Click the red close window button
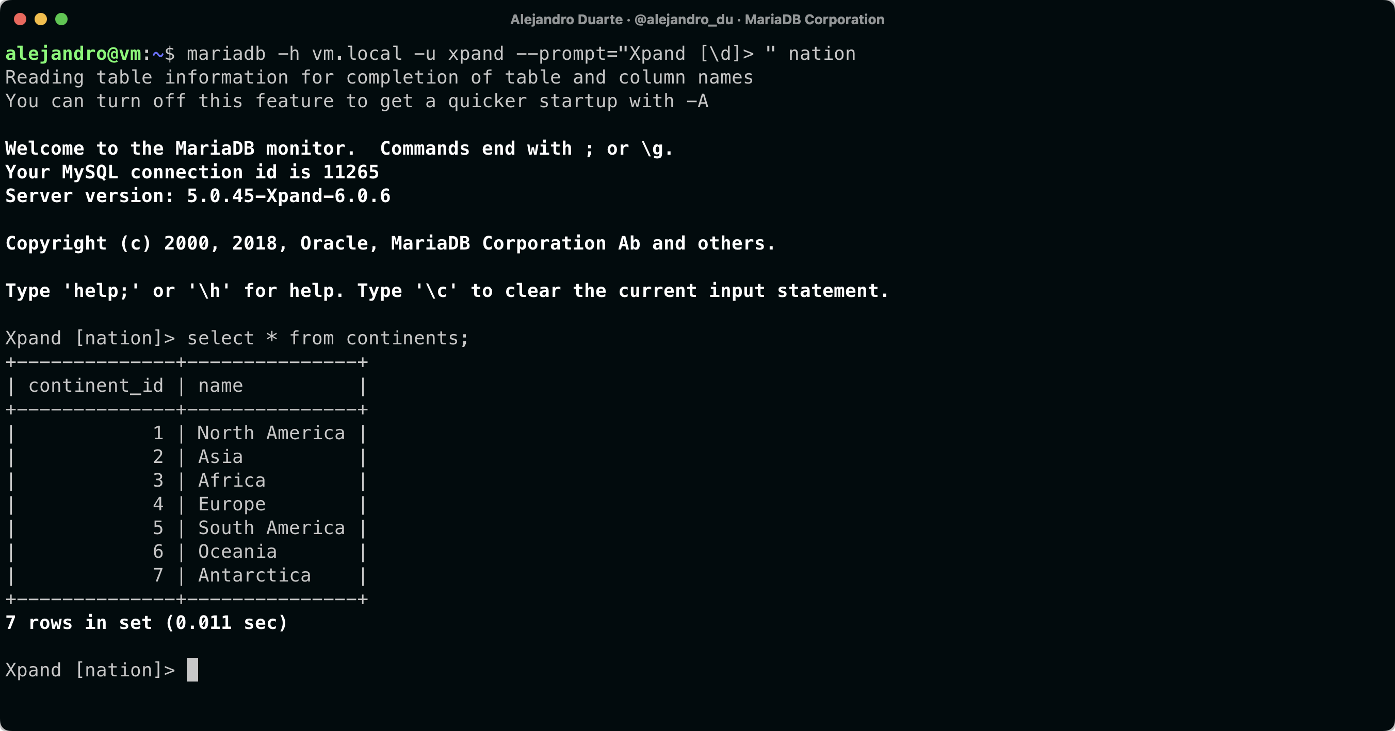 (x=20, y=20)
